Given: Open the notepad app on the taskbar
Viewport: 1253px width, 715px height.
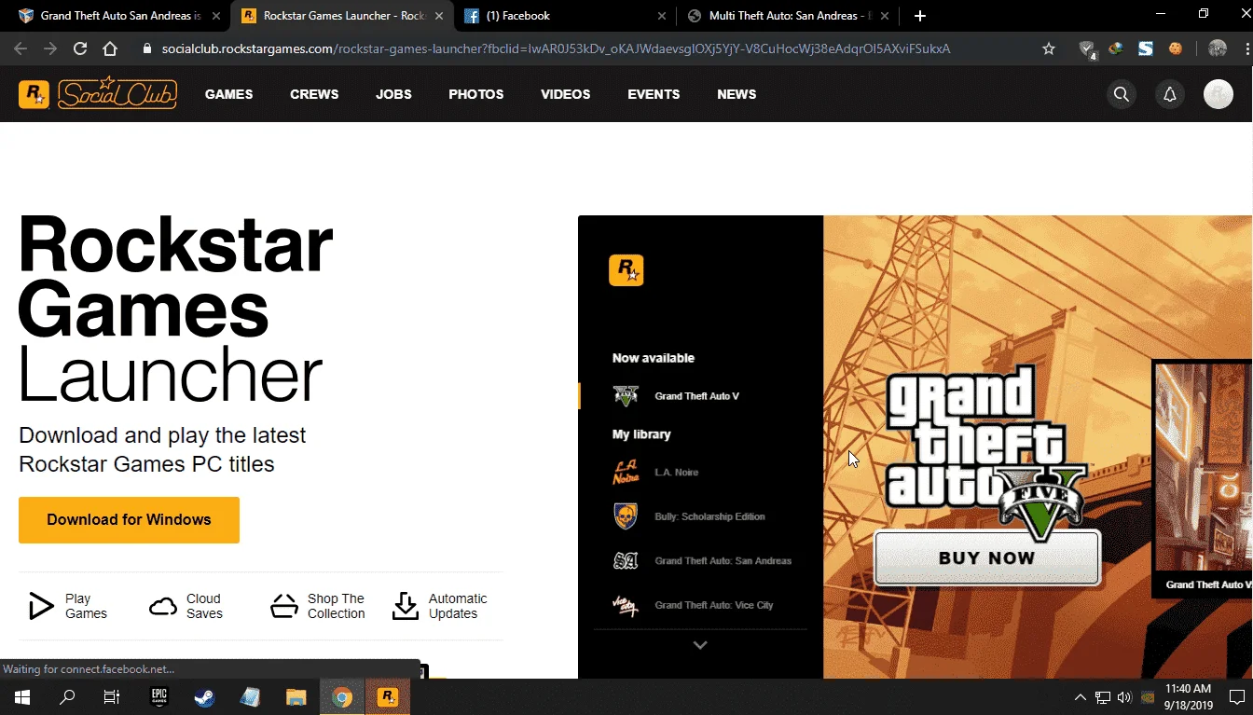Looking at the screenshot, I should pos(250,696).
